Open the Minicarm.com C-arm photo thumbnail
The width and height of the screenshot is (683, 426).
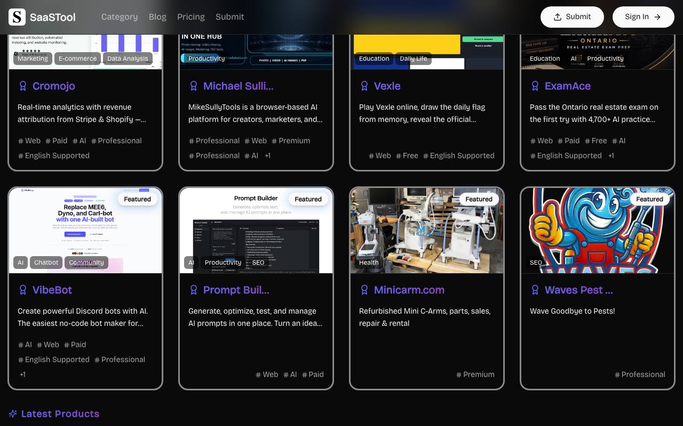[x=427, y=230]
